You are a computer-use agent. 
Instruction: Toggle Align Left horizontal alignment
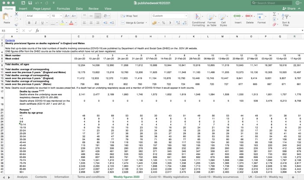click(x=84, y=23)
